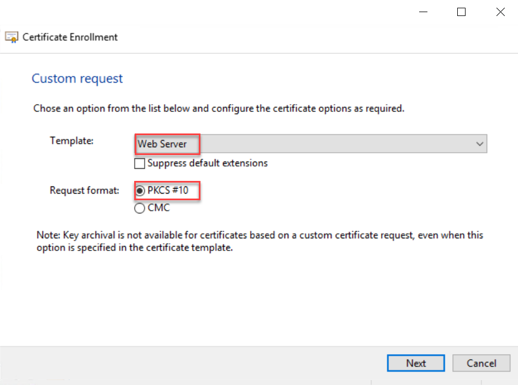Screen dimensions: 518x385
Task: Expand the Template dropdown arrow
Action: pyautogui.click(x=479, y=144)
